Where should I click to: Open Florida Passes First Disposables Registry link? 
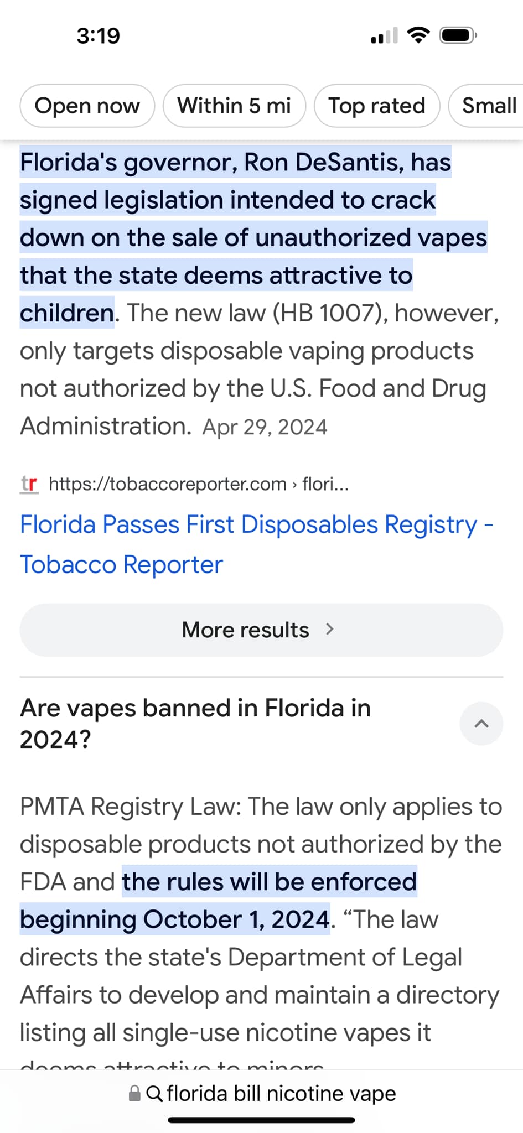click(x=257, y=544)
